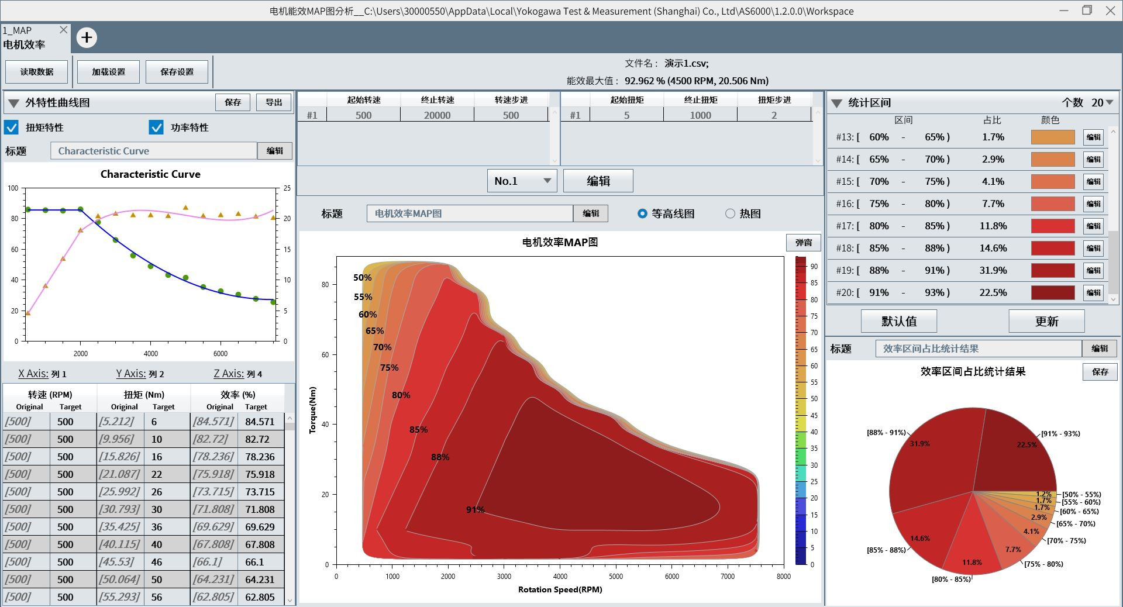The image size is (1123, 607).
Task: Click the 起始转速 cell value 500
Action: pyautogui.click(x=363, y=115)
